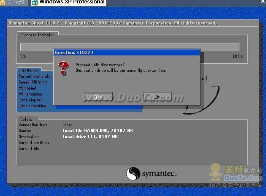Click the Progress Indicator label
266x196 pixels.
37,35
